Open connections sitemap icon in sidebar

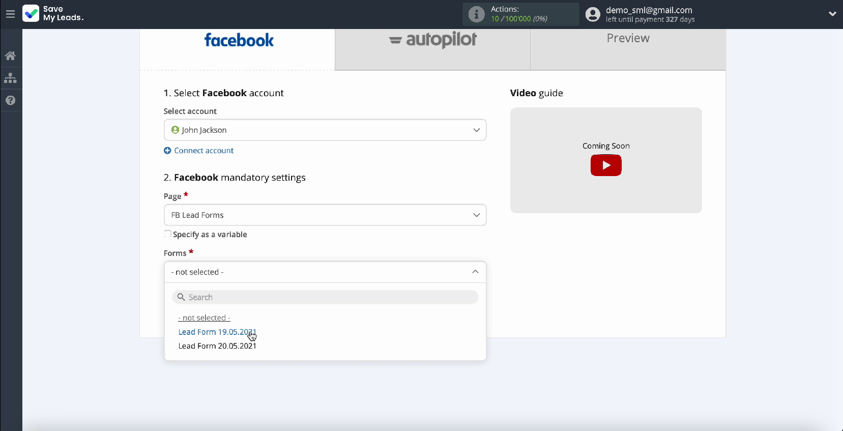coord(10,78)
